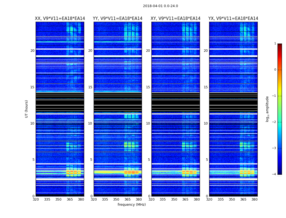This screenshot has width=286, height=218.
Task: Click the 2018-04-01 0.0-24.0 figure title
Action: click(160, 6)
